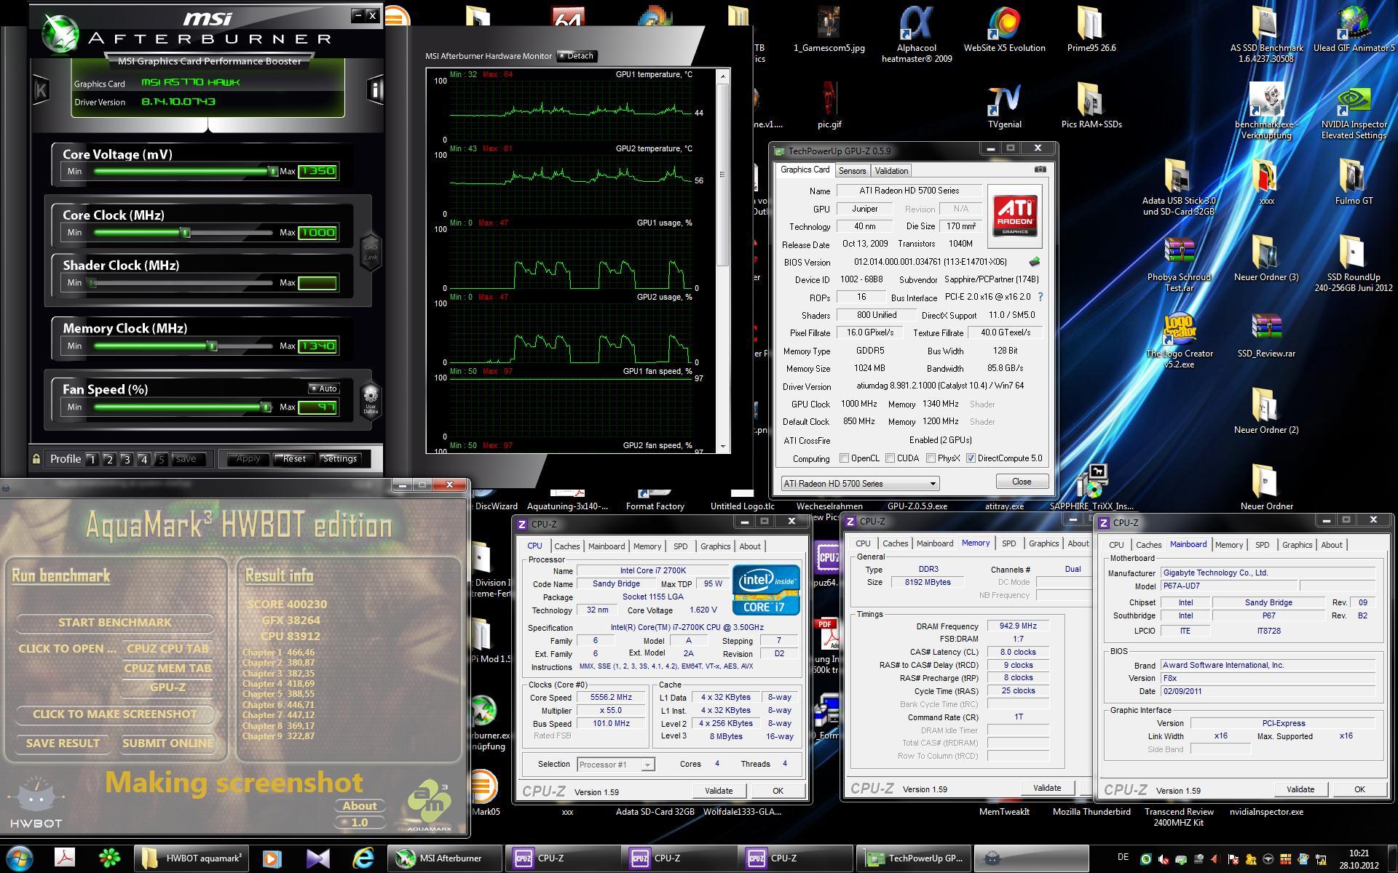Screen dimensions: 1398x873
Task: Open Processor #1 selection dropdown in CPU-Z
Action: (615, 764)
